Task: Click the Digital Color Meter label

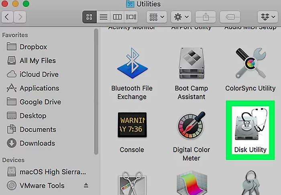Action: [x=191, y=154]
